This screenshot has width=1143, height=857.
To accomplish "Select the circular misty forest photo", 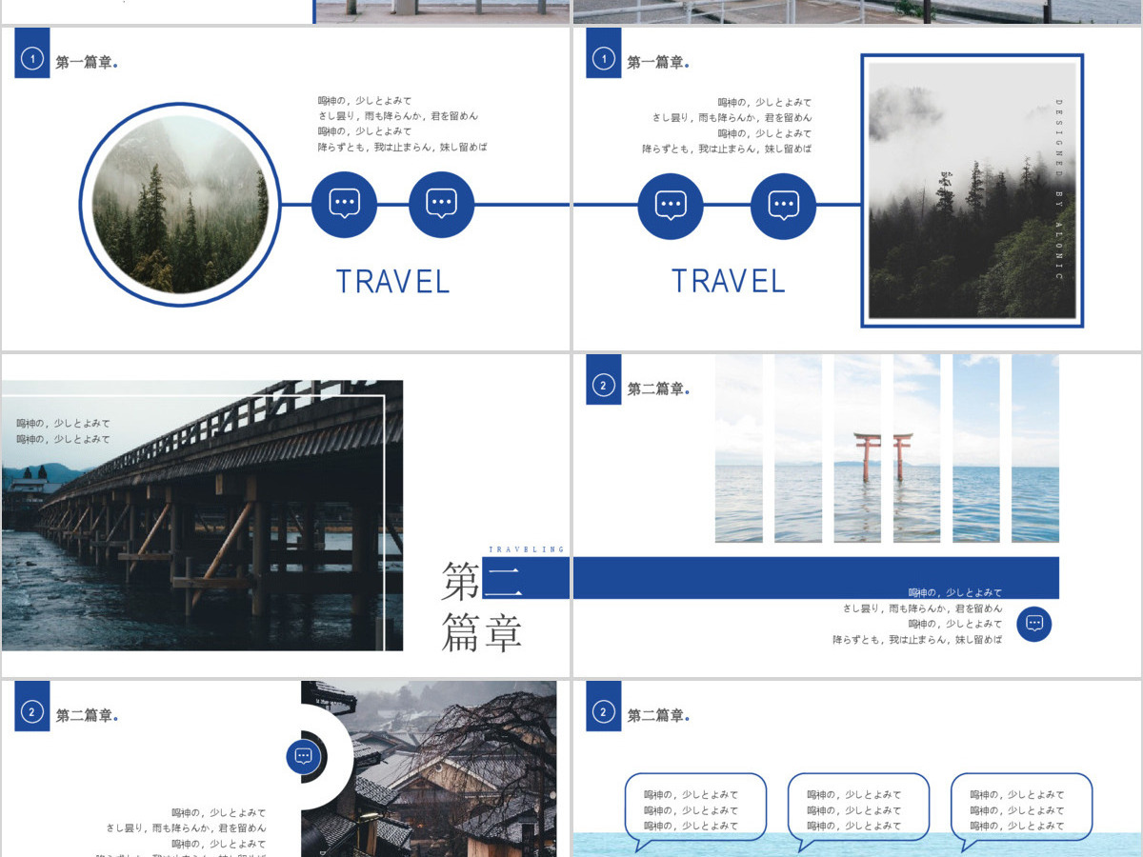I will tap(180, 205).
